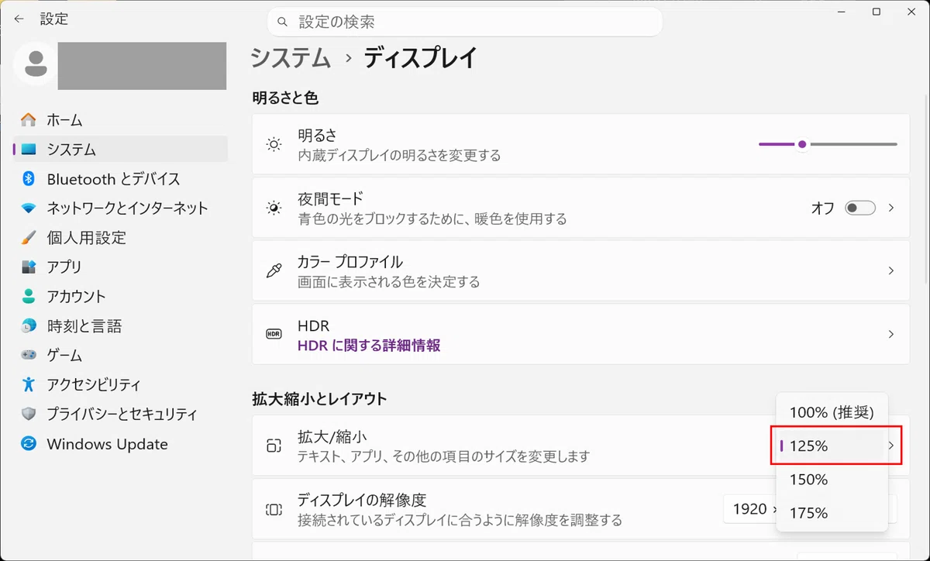Viewport: 930px width, 561px height.
Task: Click the Accounts person icon
Action: [x=29, y=297]
